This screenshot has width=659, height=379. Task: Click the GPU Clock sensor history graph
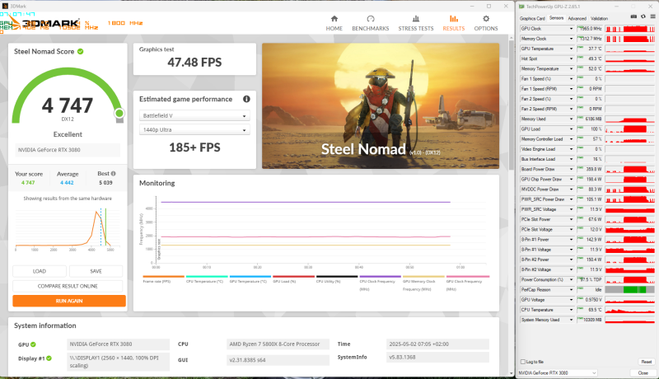tap(630, 29)
